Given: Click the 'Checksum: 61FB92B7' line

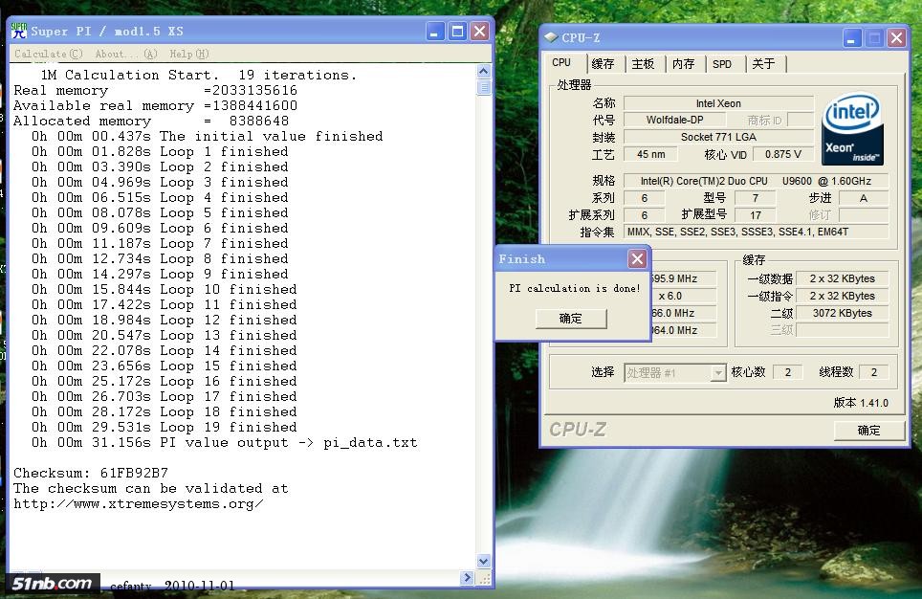Looking at the screenshot, I should (x=91, y=473).
